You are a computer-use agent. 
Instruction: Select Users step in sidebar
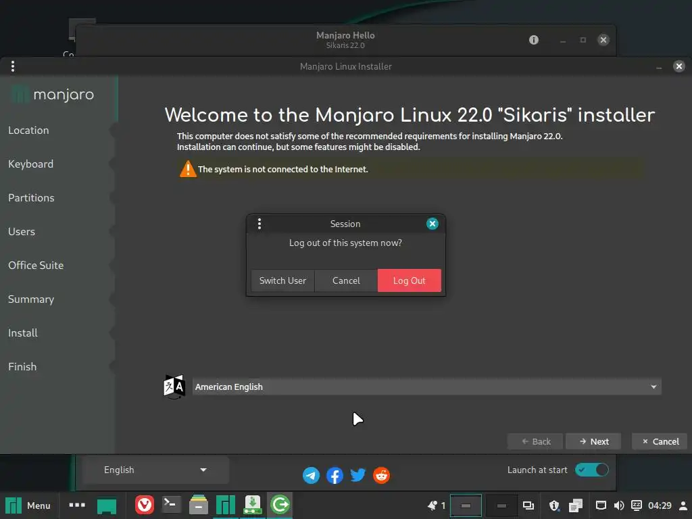(22, 232)
